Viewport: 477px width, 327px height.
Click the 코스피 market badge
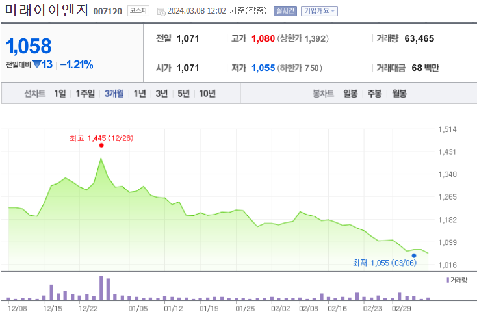click(x=138, y=10)
